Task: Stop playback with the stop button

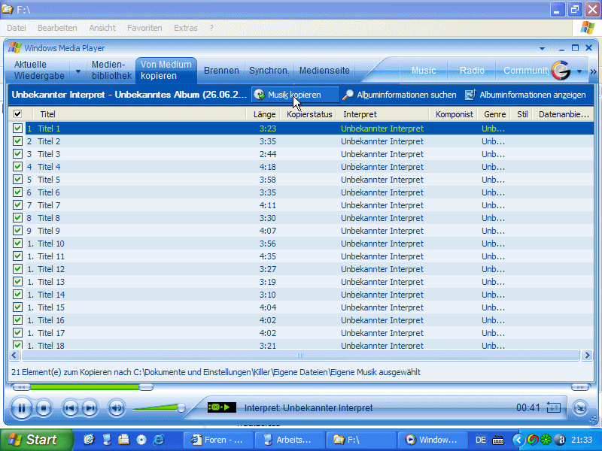Action: (44, 408)
